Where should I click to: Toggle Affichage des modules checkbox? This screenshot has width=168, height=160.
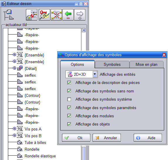pyautogui.click(x=69, y=116)
